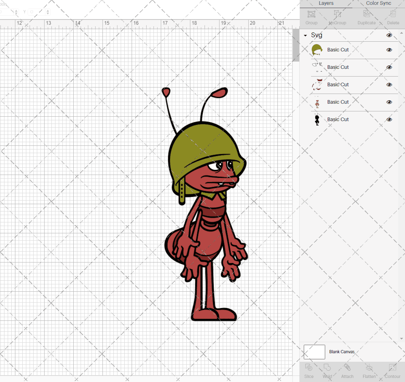Hide the dark red shading Basic Cut layer
The height and width of the screenshot is (382, 405).
[x=389, y=85]
